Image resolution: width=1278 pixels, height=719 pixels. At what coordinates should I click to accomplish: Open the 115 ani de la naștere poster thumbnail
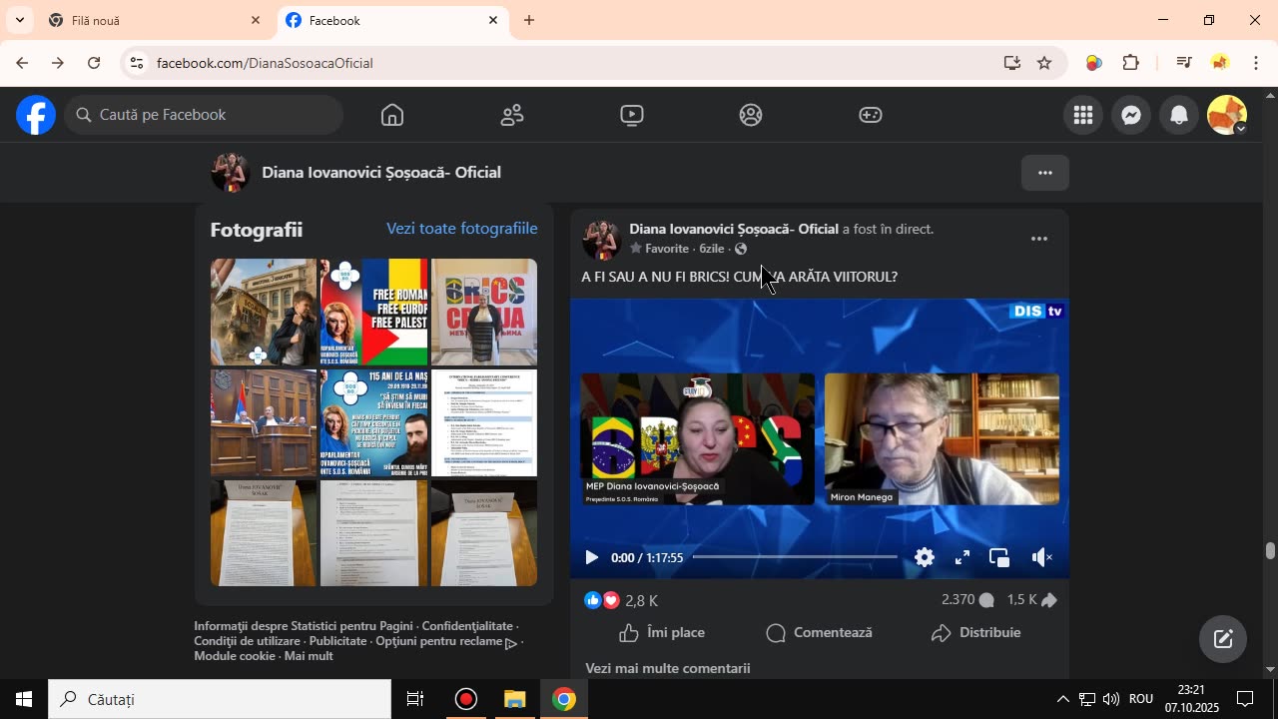(373, 422)
